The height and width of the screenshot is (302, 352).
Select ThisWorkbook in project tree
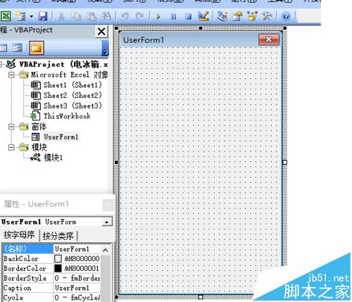click(x=67, y=116)
